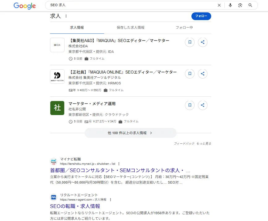Click the リクルートエージェント site name
Screen dimensions: 268x221
[x=79, y=195]
